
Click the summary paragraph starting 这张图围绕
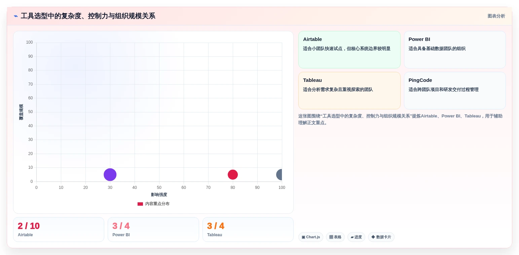[x=400, y=119]
